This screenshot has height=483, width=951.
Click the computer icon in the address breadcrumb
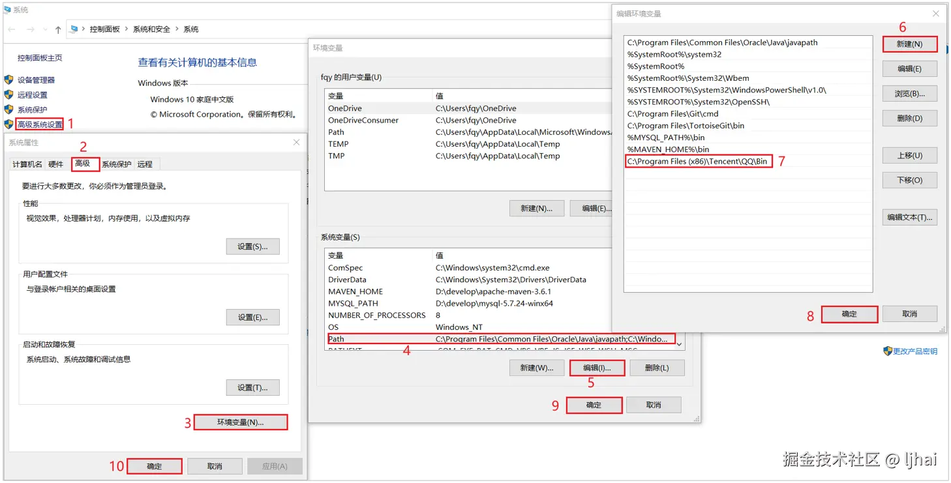pyautogui.click(x=74, y=29)
